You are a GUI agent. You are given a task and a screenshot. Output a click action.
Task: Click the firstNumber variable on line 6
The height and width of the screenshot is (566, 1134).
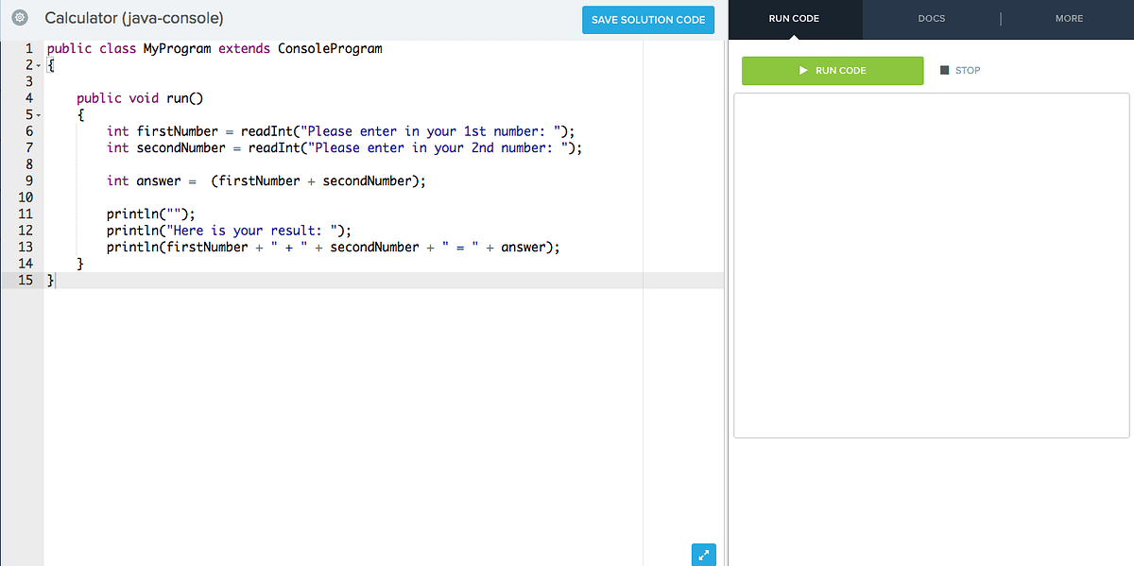(173, 130)
